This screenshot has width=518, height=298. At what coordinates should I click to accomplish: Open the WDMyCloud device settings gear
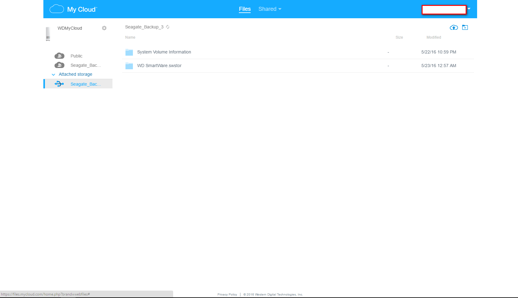[x=104, y=28]
